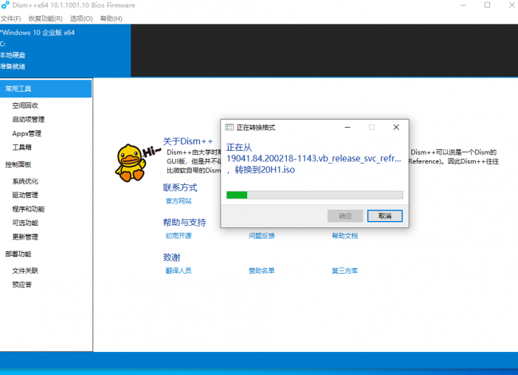Minimize the 正在转换格式 dialog

tap(347, 128)
